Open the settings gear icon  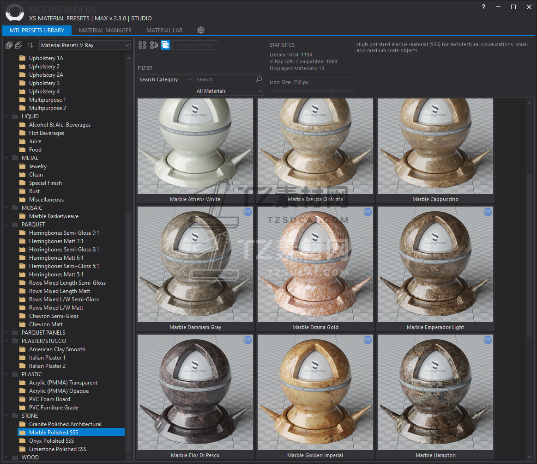(201, 30)
